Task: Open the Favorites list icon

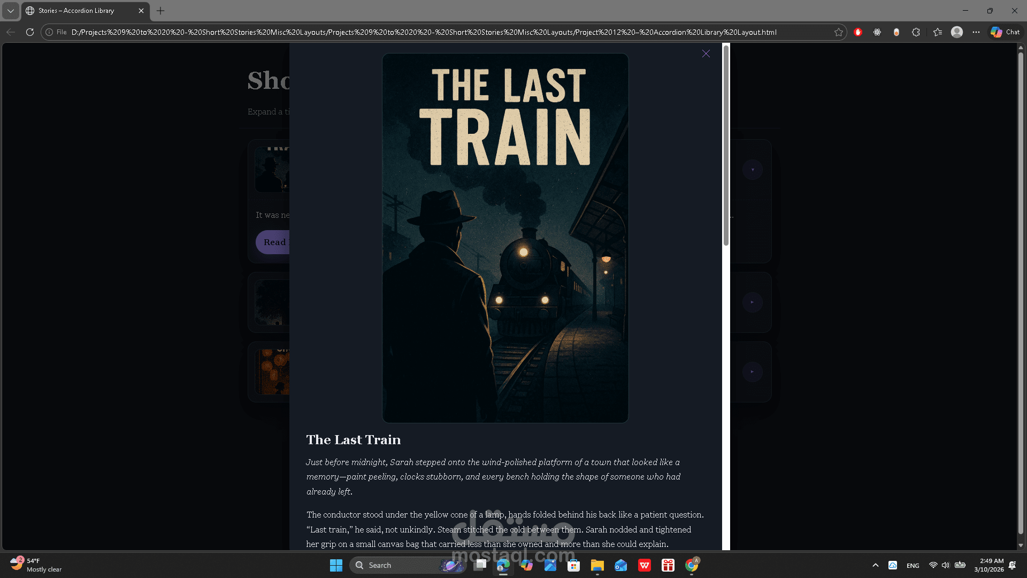Action: pos(938,32)
